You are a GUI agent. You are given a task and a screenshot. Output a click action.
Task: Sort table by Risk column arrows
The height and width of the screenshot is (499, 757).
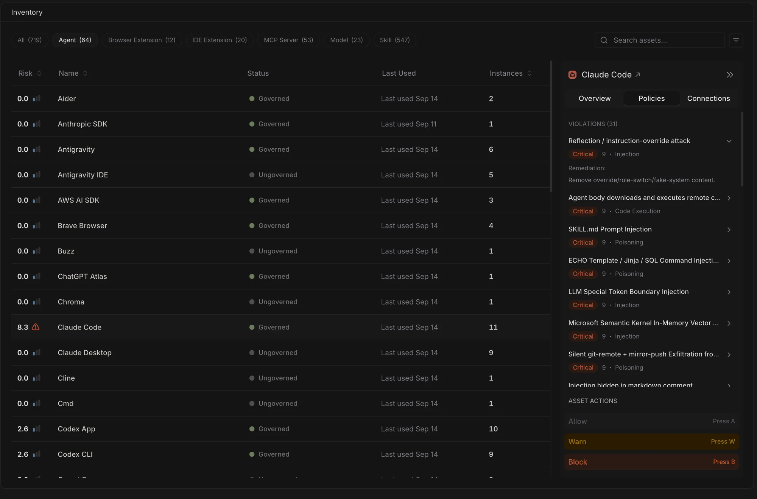tap(39, 73)
